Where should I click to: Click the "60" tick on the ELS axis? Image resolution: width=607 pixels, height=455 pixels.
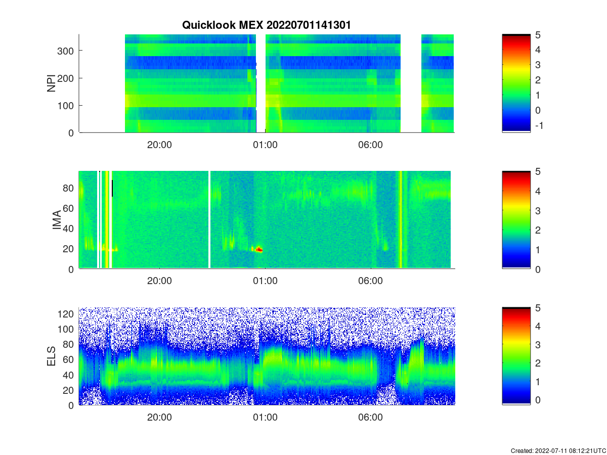click(69, 359)
